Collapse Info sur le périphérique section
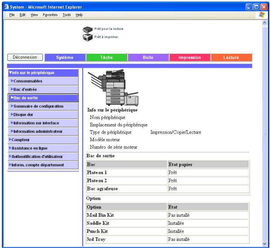This screenshot has width=270, height=248. point(43,73)
